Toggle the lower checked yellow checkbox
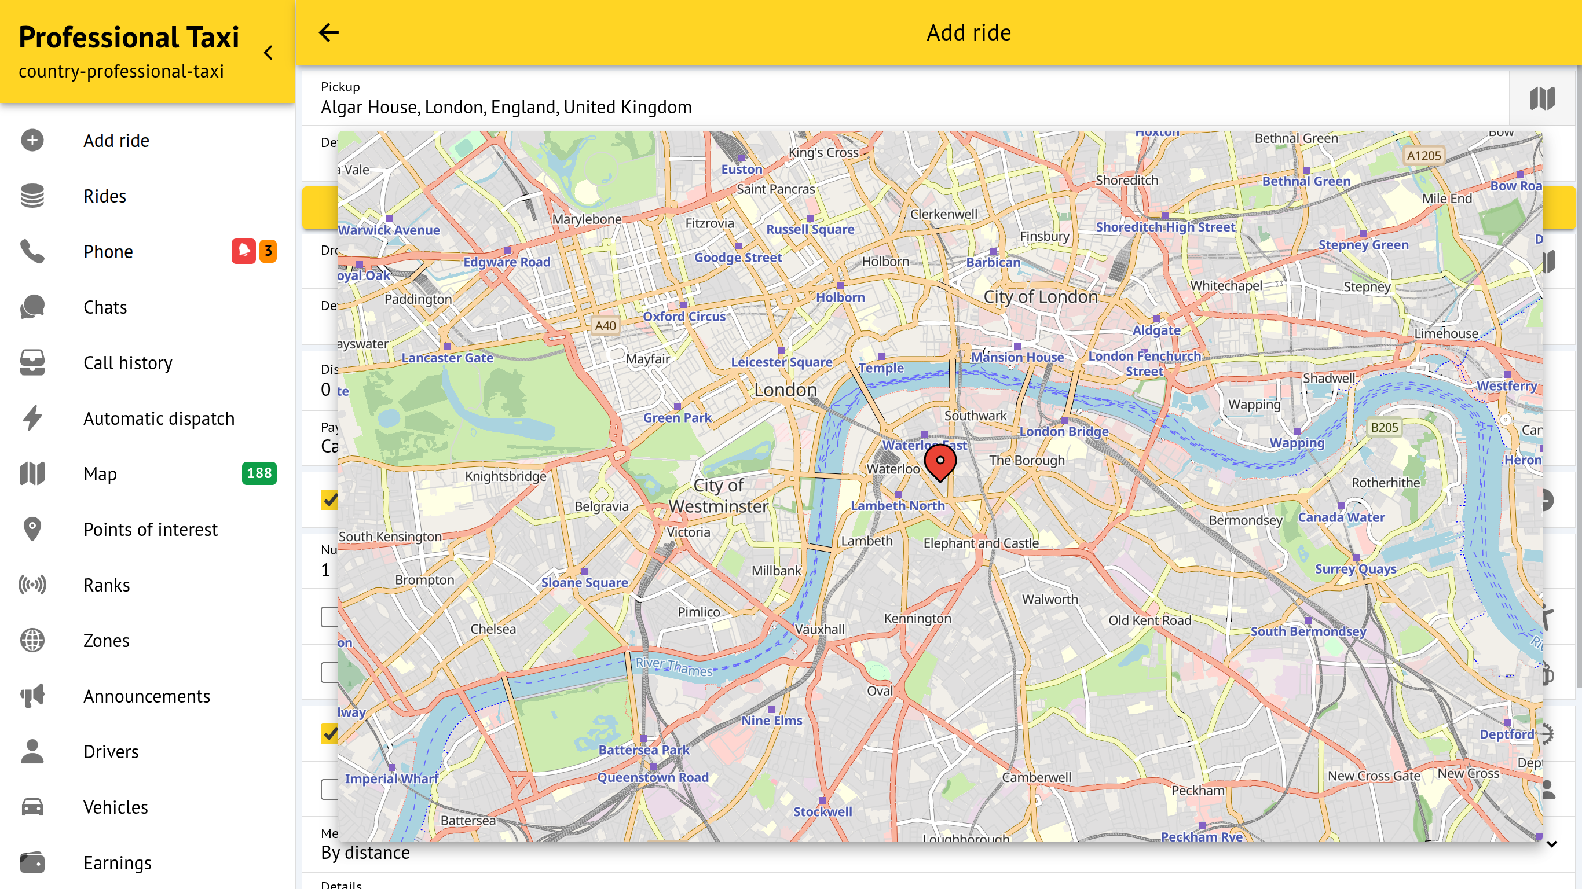Viewport: 1582px width, 889px height. click(x=330, y=733)
